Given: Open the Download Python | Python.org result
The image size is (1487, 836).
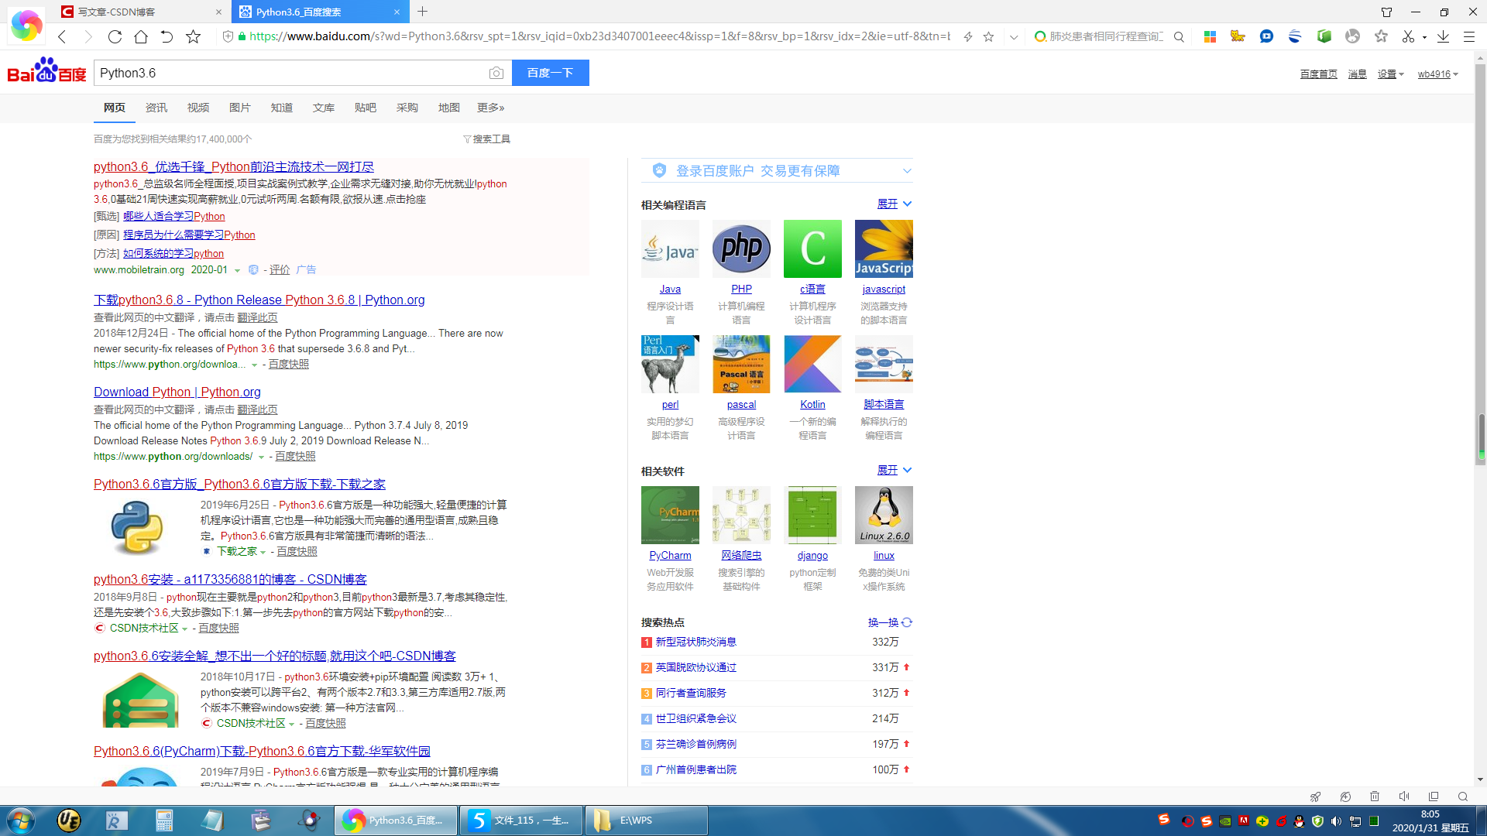Looking at the screenshot, I should point(177,392).
